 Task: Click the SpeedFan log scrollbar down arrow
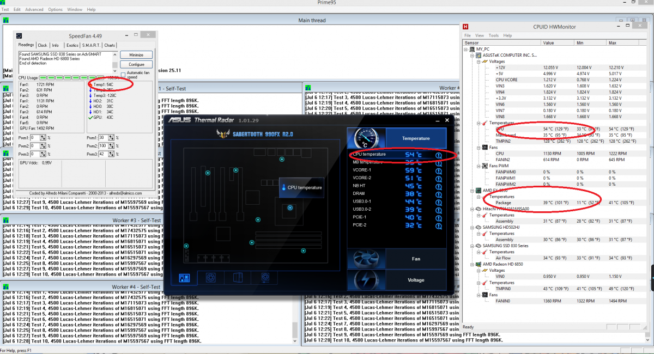click(x=115, y=71)
